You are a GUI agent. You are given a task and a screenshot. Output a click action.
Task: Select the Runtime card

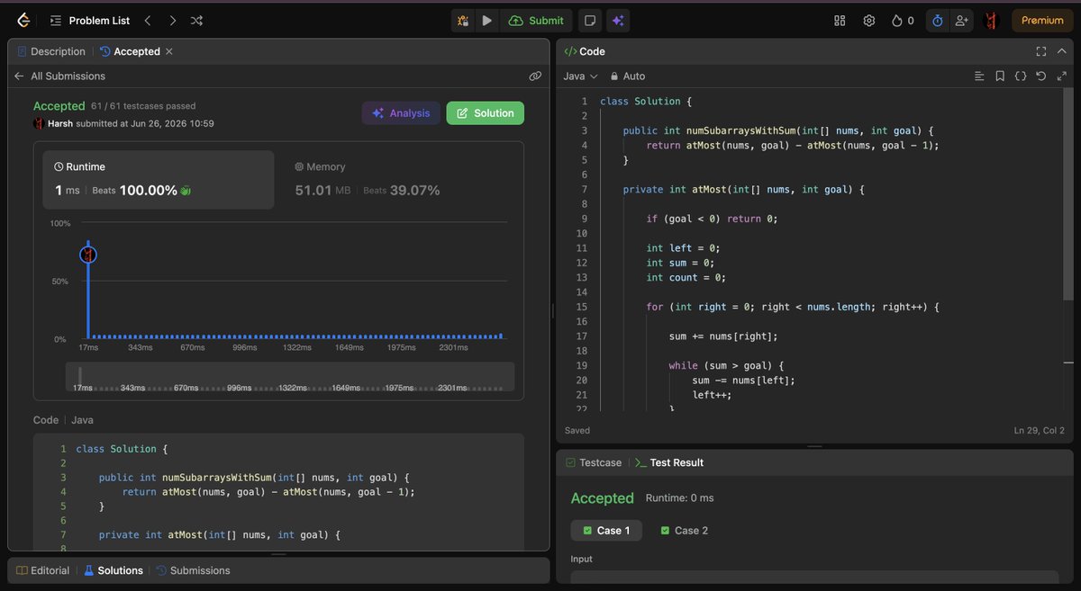click(159, 179)
